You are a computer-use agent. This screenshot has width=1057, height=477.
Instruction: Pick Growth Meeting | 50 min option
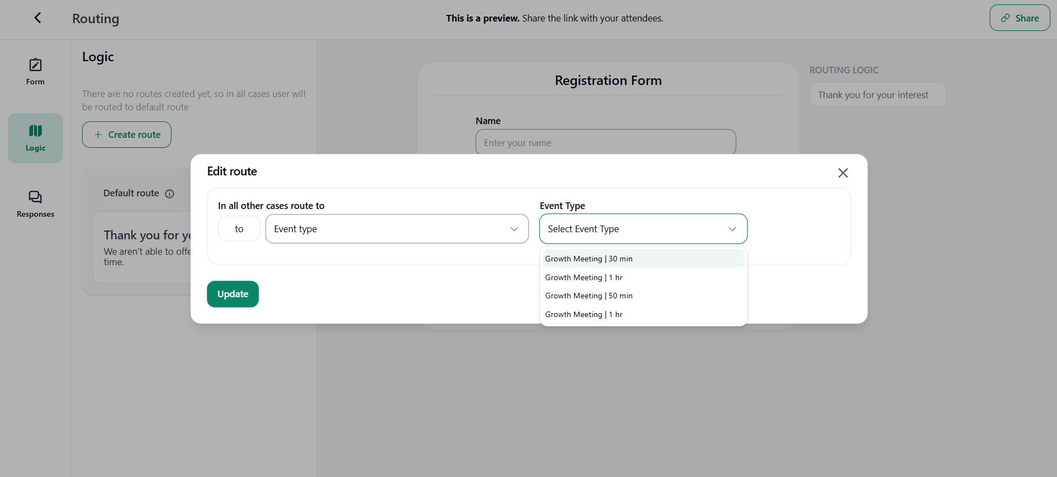tap(589, 296)
